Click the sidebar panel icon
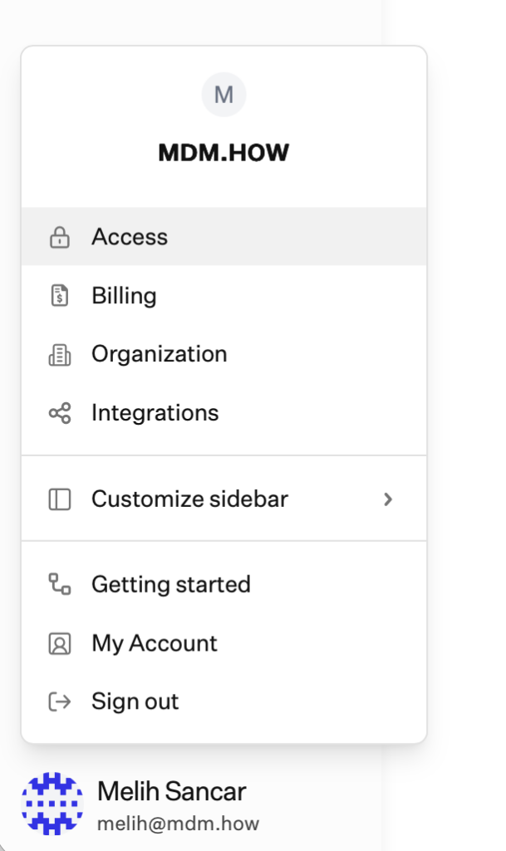Image resolution: width=506 pixels, height=851 pixels. click(x=60, y=499)
